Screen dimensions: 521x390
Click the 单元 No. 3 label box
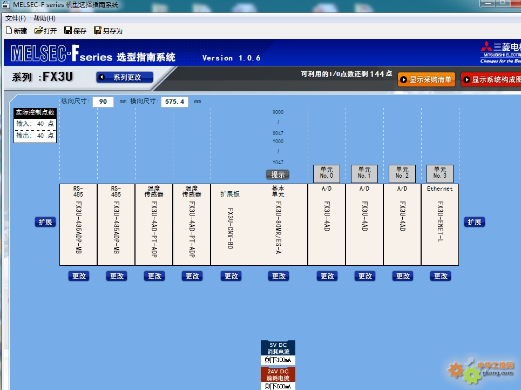(x=440, y=173)
